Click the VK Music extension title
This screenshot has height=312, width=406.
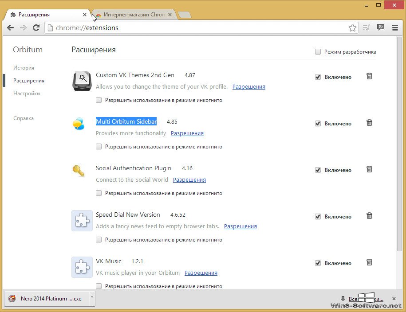point(109,261)
